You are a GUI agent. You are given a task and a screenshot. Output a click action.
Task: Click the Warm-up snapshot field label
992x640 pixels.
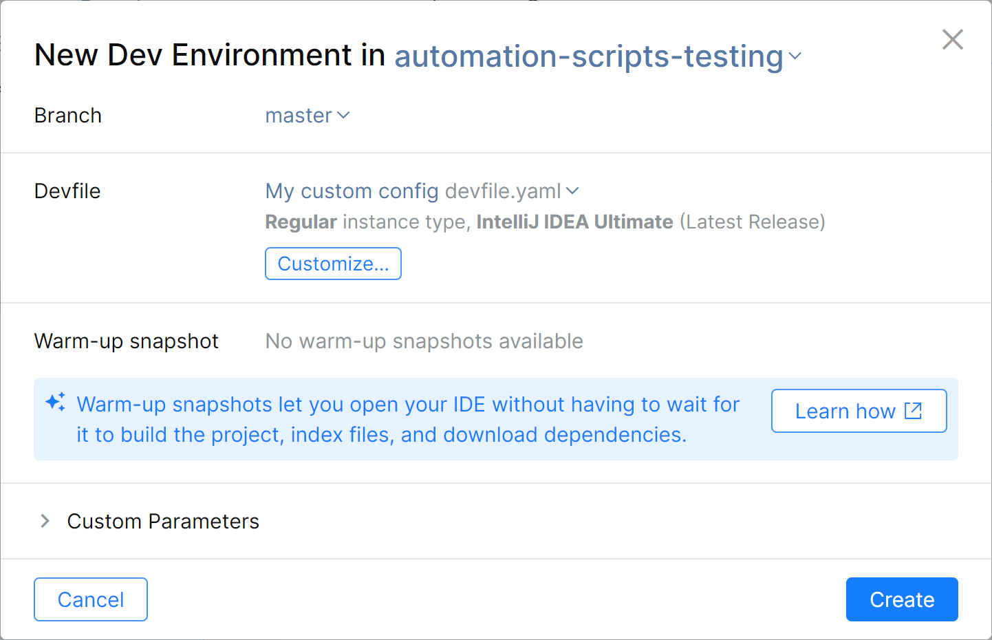(x=127, y=341)
